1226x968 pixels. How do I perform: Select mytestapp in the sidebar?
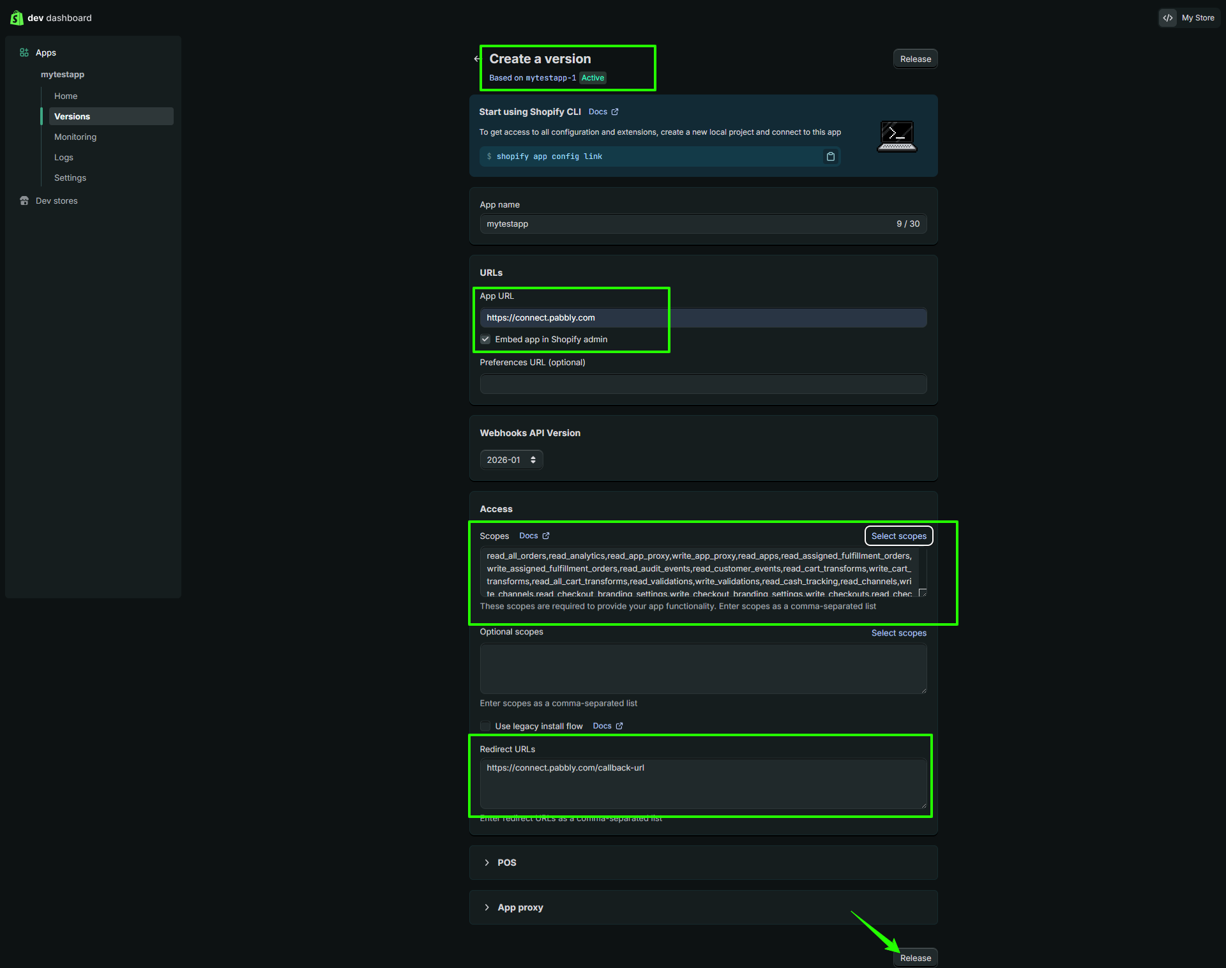coord(63,74)
